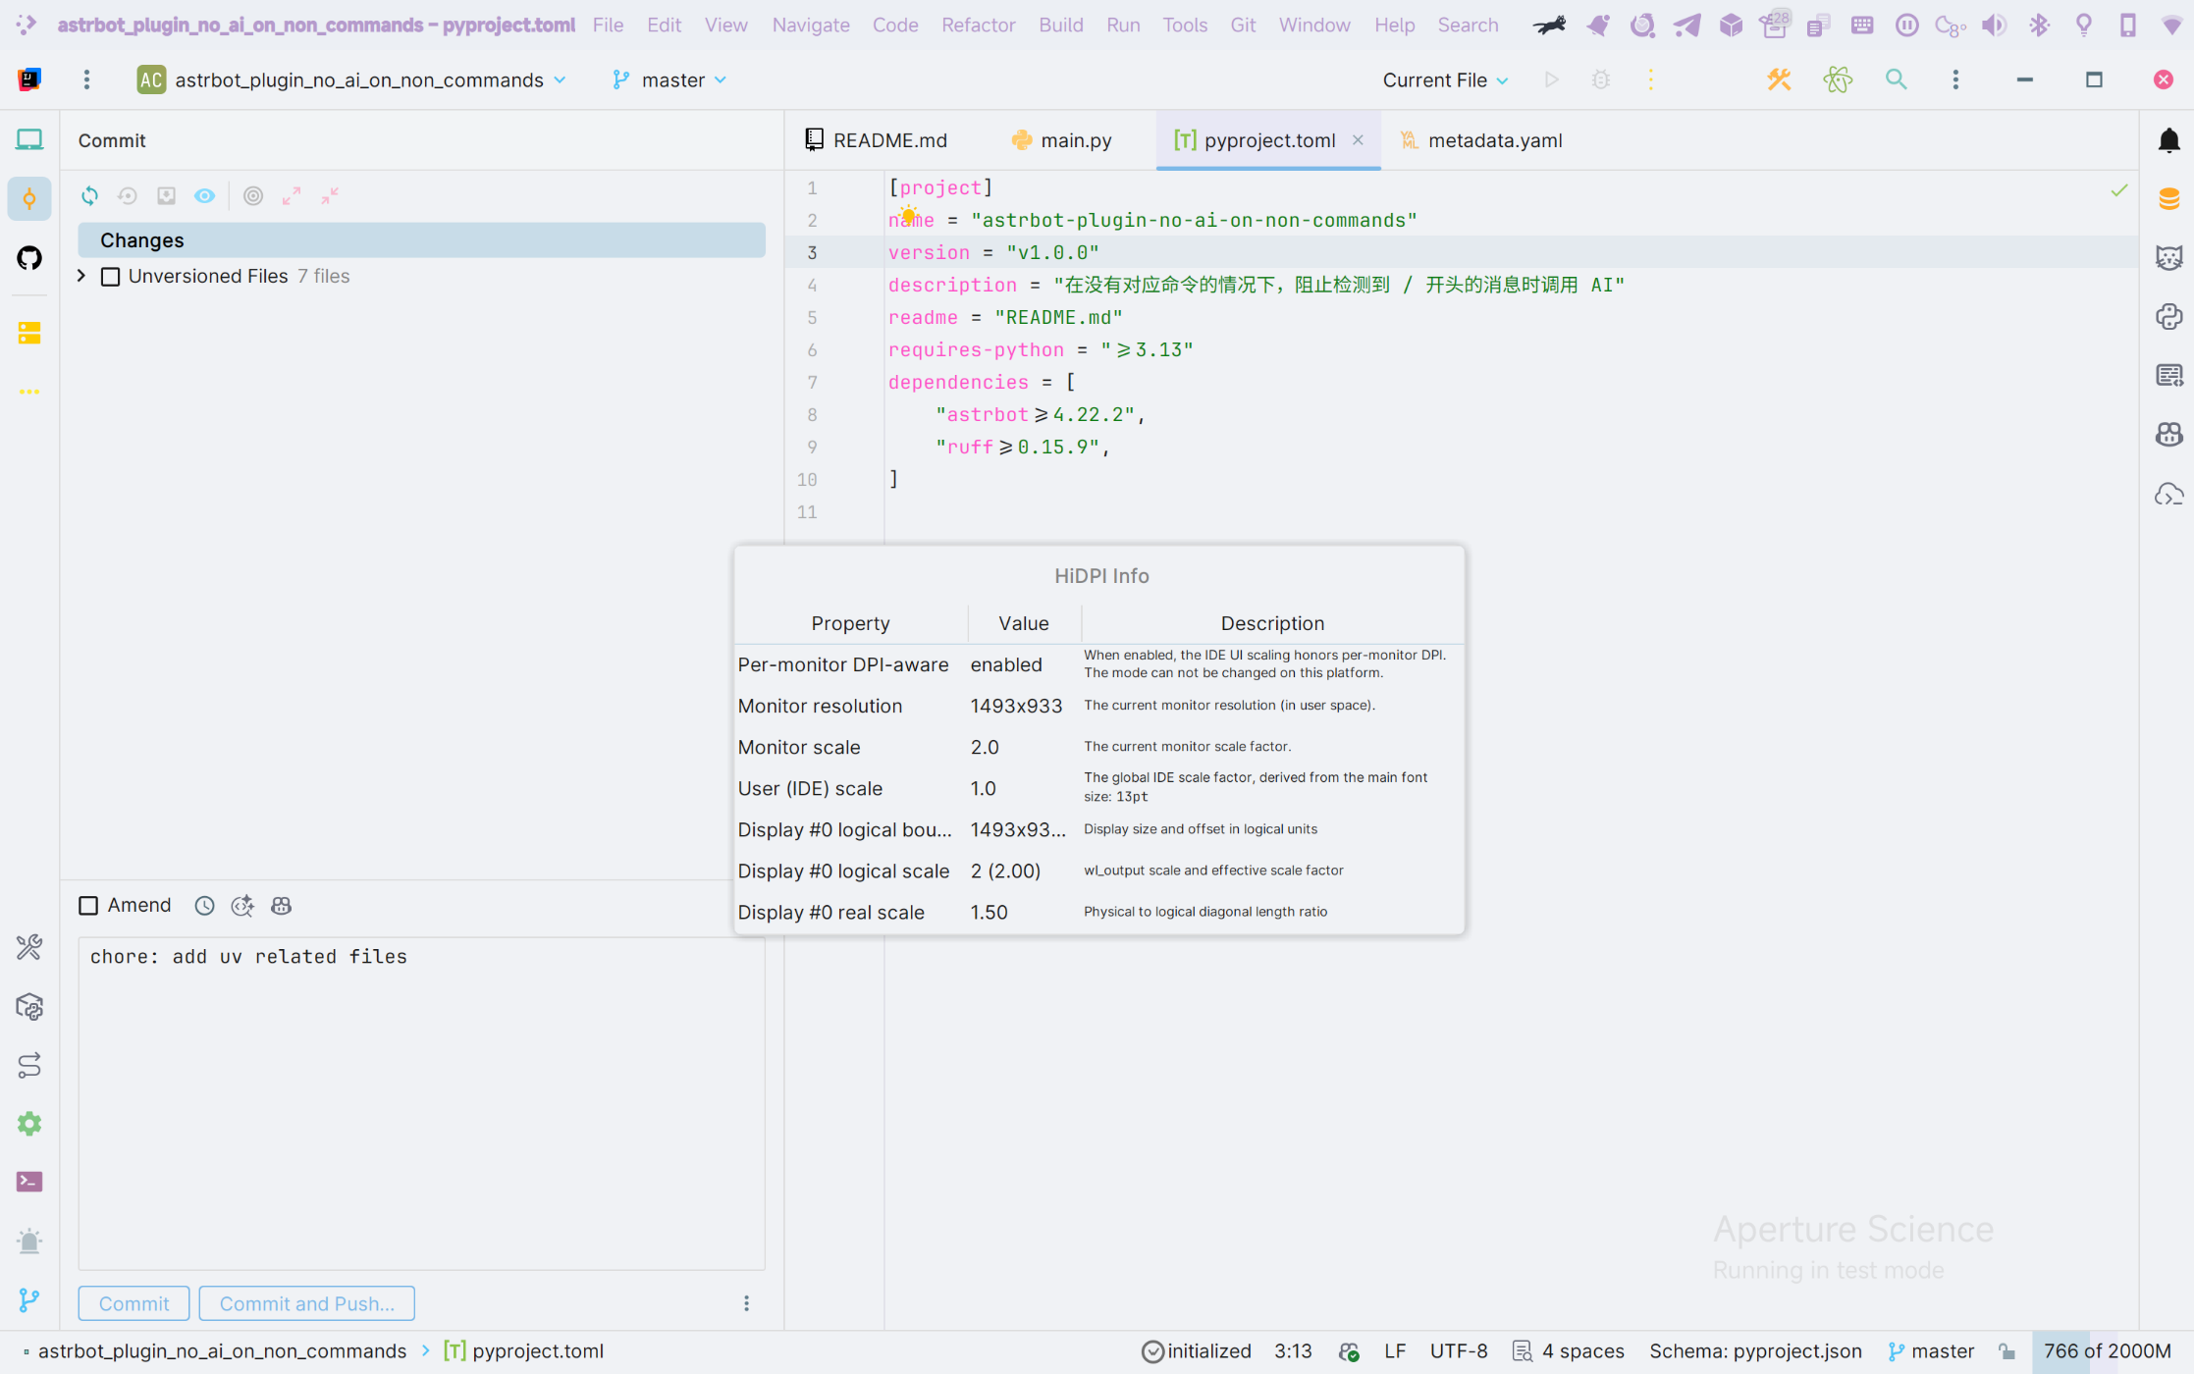The width and height of the screenshot is (2194, 1374).
Task: Open the Git branch tool window icon
Action: tap(29, 1299)
